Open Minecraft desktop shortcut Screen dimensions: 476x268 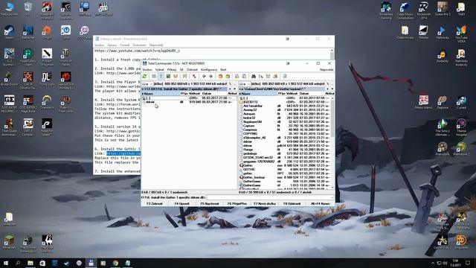point(9,242)
